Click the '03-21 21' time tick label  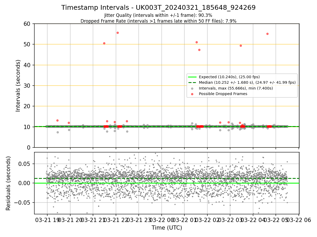point(93,220)
